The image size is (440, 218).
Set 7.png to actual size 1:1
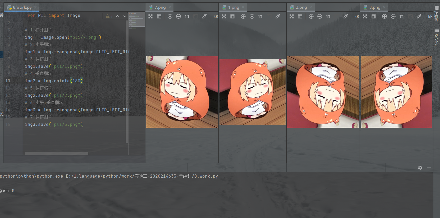pos(187,16)
